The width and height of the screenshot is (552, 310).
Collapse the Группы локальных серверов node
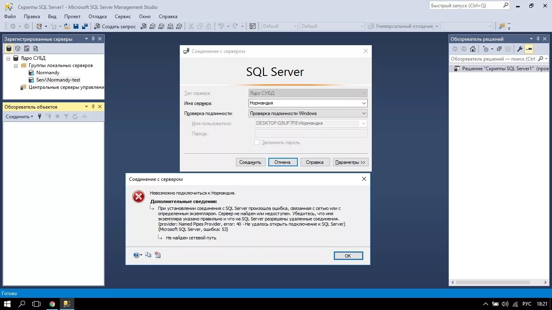(x=16, y=65)
